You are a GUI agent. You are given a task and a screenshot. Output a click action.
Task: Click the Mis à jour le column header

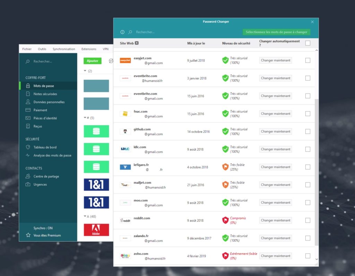pos(196,43)
